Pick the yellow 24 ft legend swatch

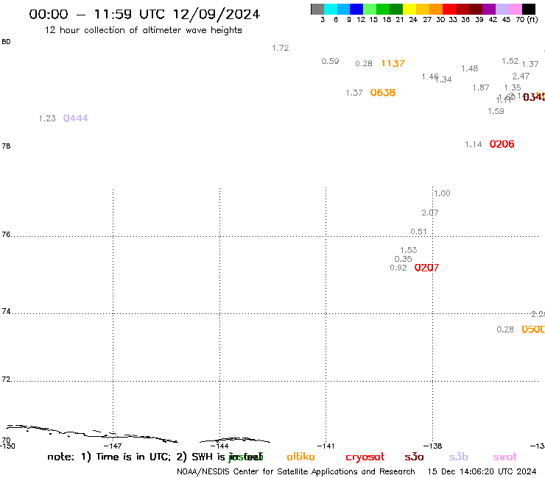[409, 9]
